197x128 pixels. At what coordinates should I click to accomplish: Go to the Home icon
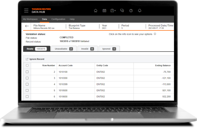(96, 11)
